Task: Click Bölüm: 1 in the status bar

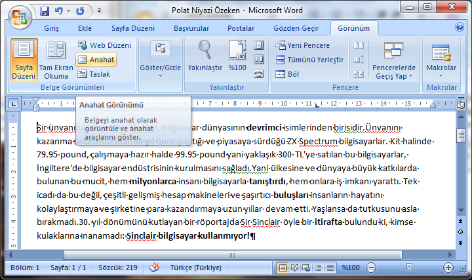Action: pos(25,268)
